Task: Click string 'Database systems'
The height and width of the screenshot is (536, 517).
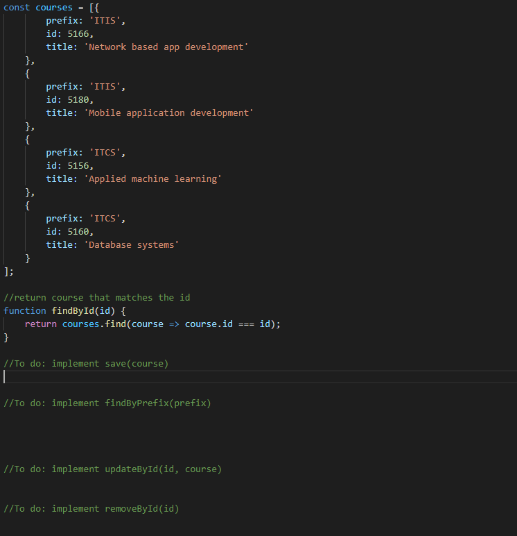Action: pyautogui.click(x=132, y=245)
